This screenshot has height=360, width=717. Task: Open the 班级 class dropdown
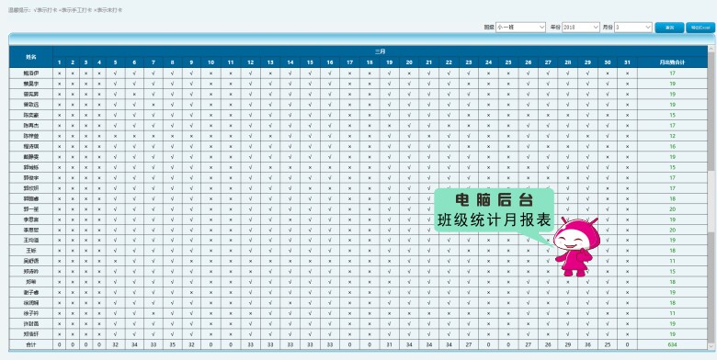tap(521, 28)
